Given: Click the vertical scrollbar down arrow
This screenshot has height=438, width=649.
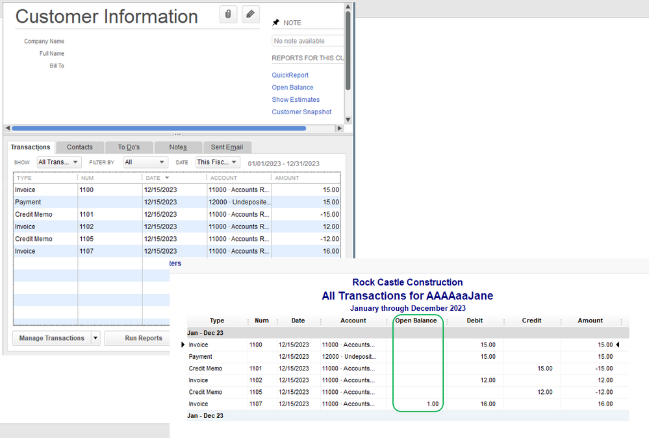Looking at the screenshot, I should [348, 119].
